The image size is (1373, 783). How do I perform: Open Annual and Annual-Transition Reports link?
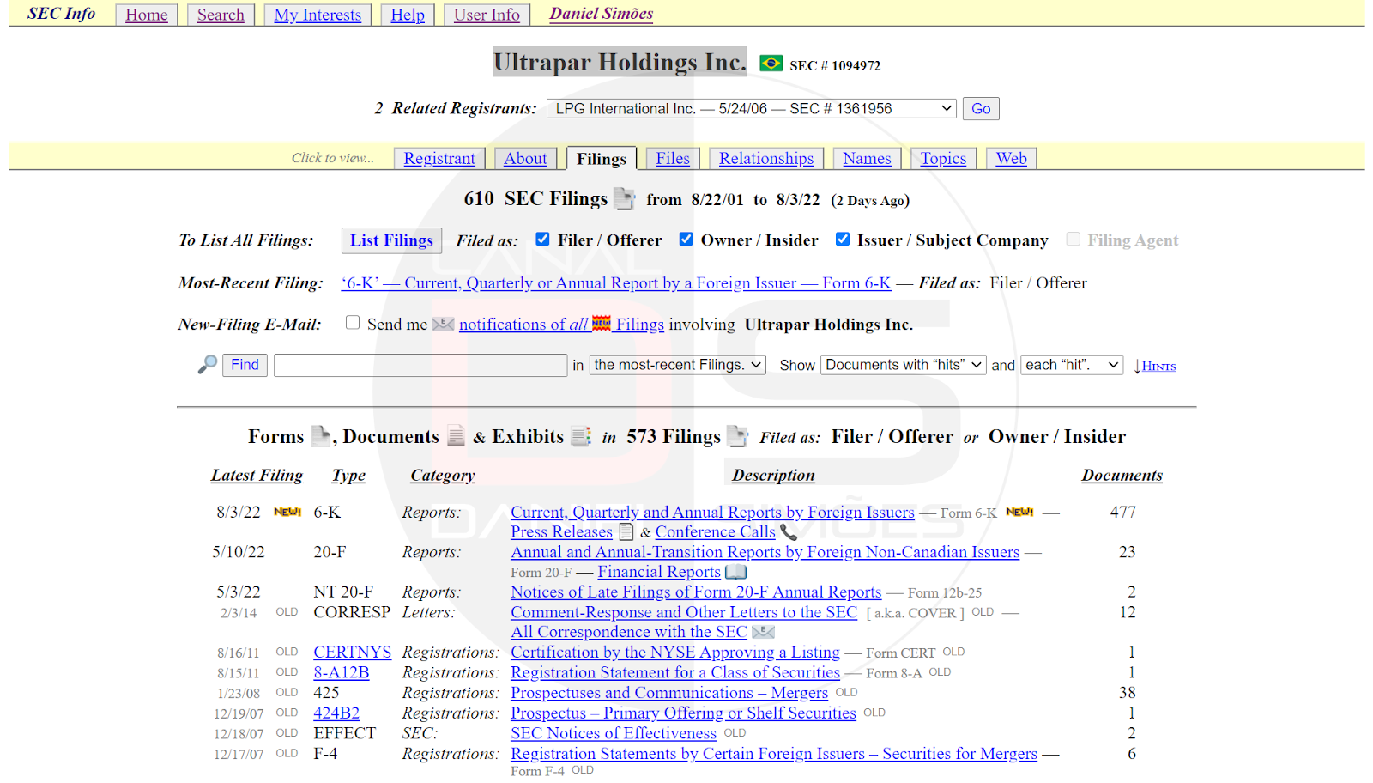click(765, 552)
